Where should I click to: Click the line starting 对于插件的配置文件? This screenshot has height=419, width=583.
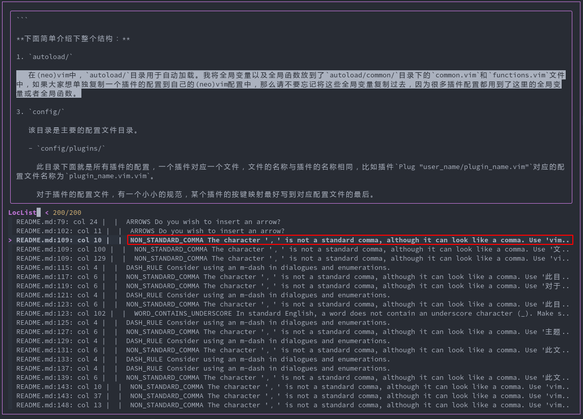click(206, 194)
